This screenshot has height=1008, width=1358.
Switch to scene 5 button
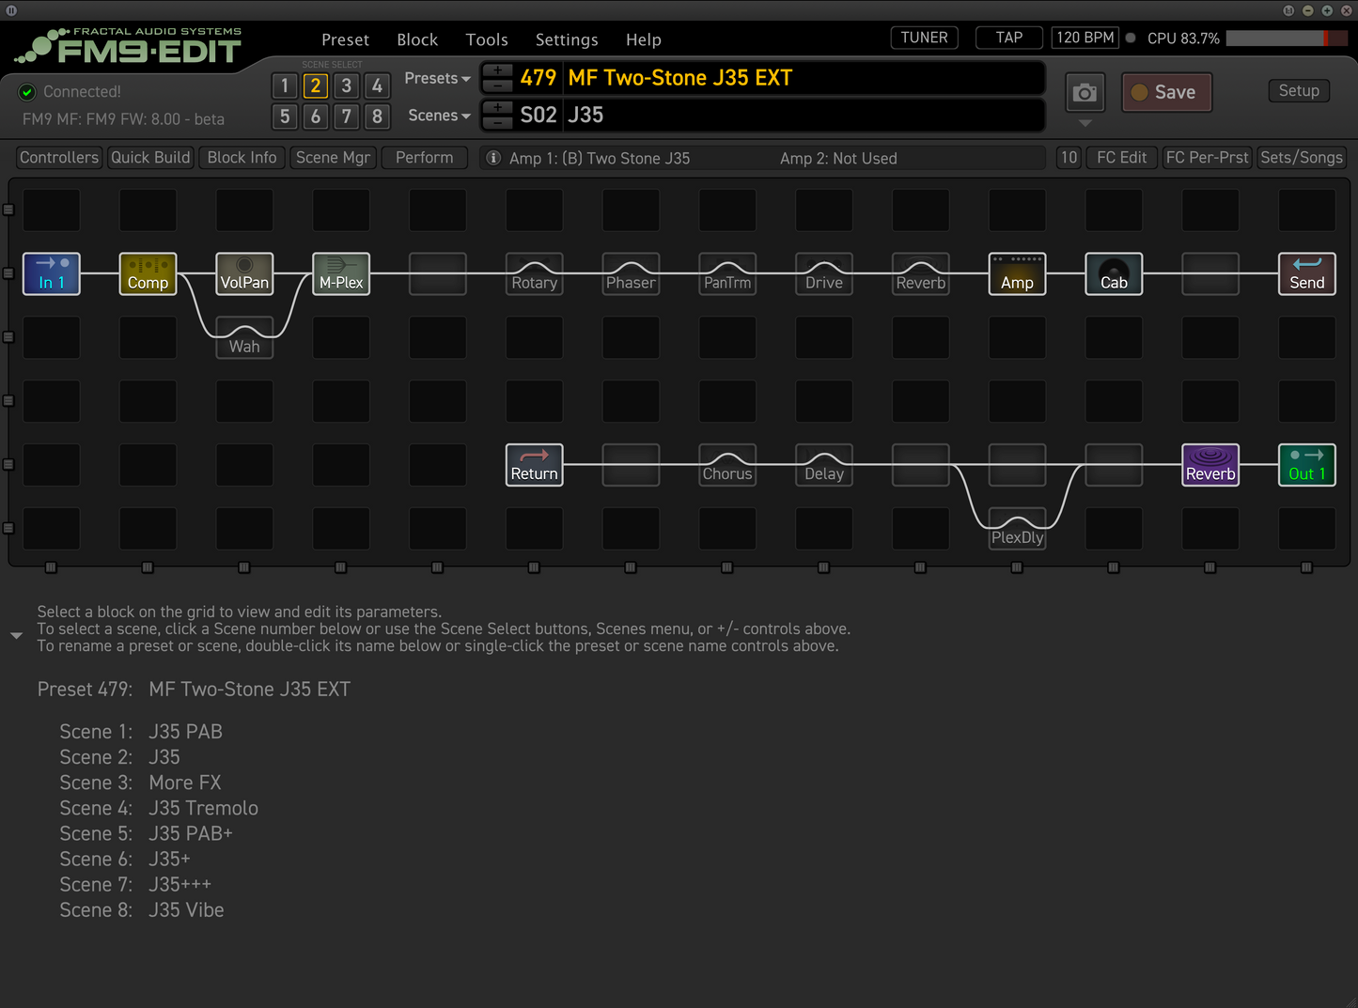[285, 116]
